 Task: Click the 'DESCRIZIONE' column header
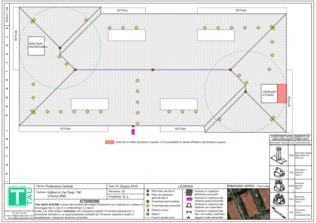[x=303, y=143]
